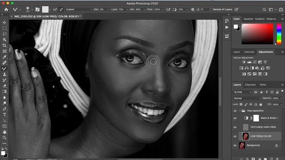Open the Share icon at top right
285x160 pixels.
click(281, 9)
